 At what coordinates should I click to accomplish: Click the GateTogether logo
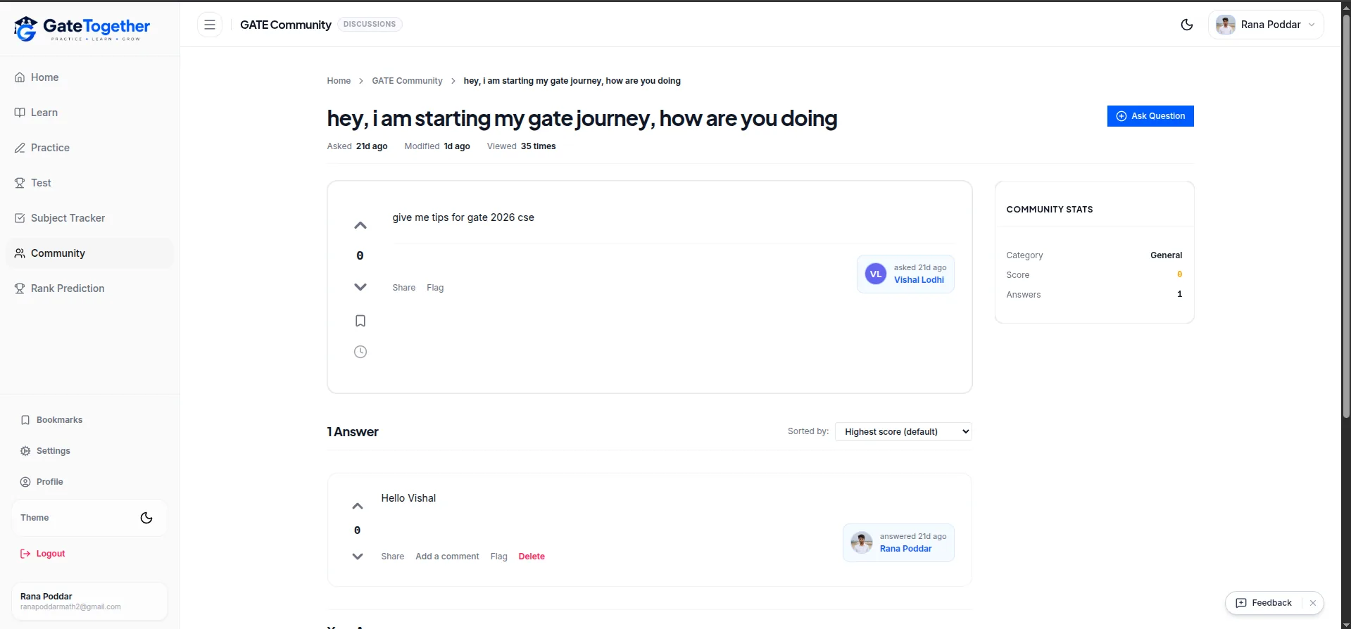[82, 28]
